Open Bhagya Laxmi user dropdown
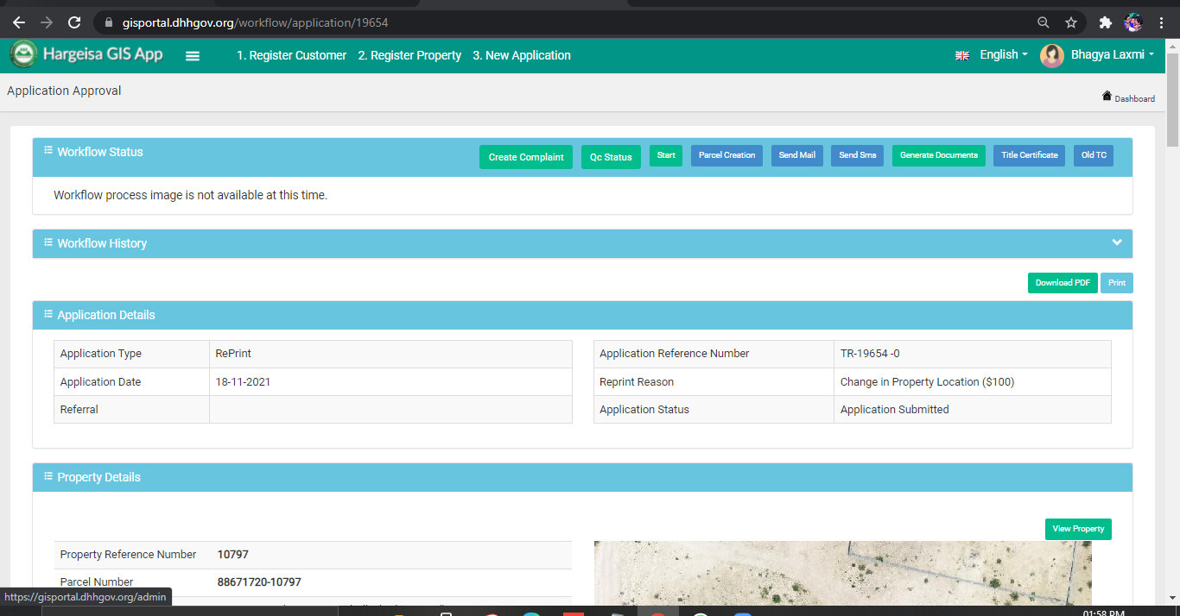 tap(1113, 54)
